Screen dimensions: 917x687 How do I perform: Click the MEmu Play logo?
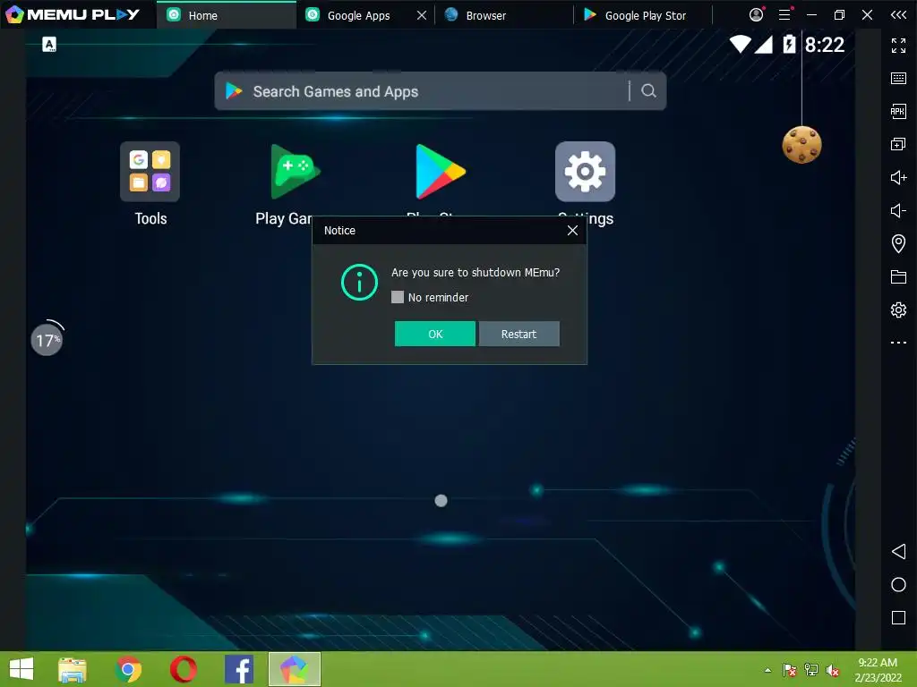[x=73, y=14]
